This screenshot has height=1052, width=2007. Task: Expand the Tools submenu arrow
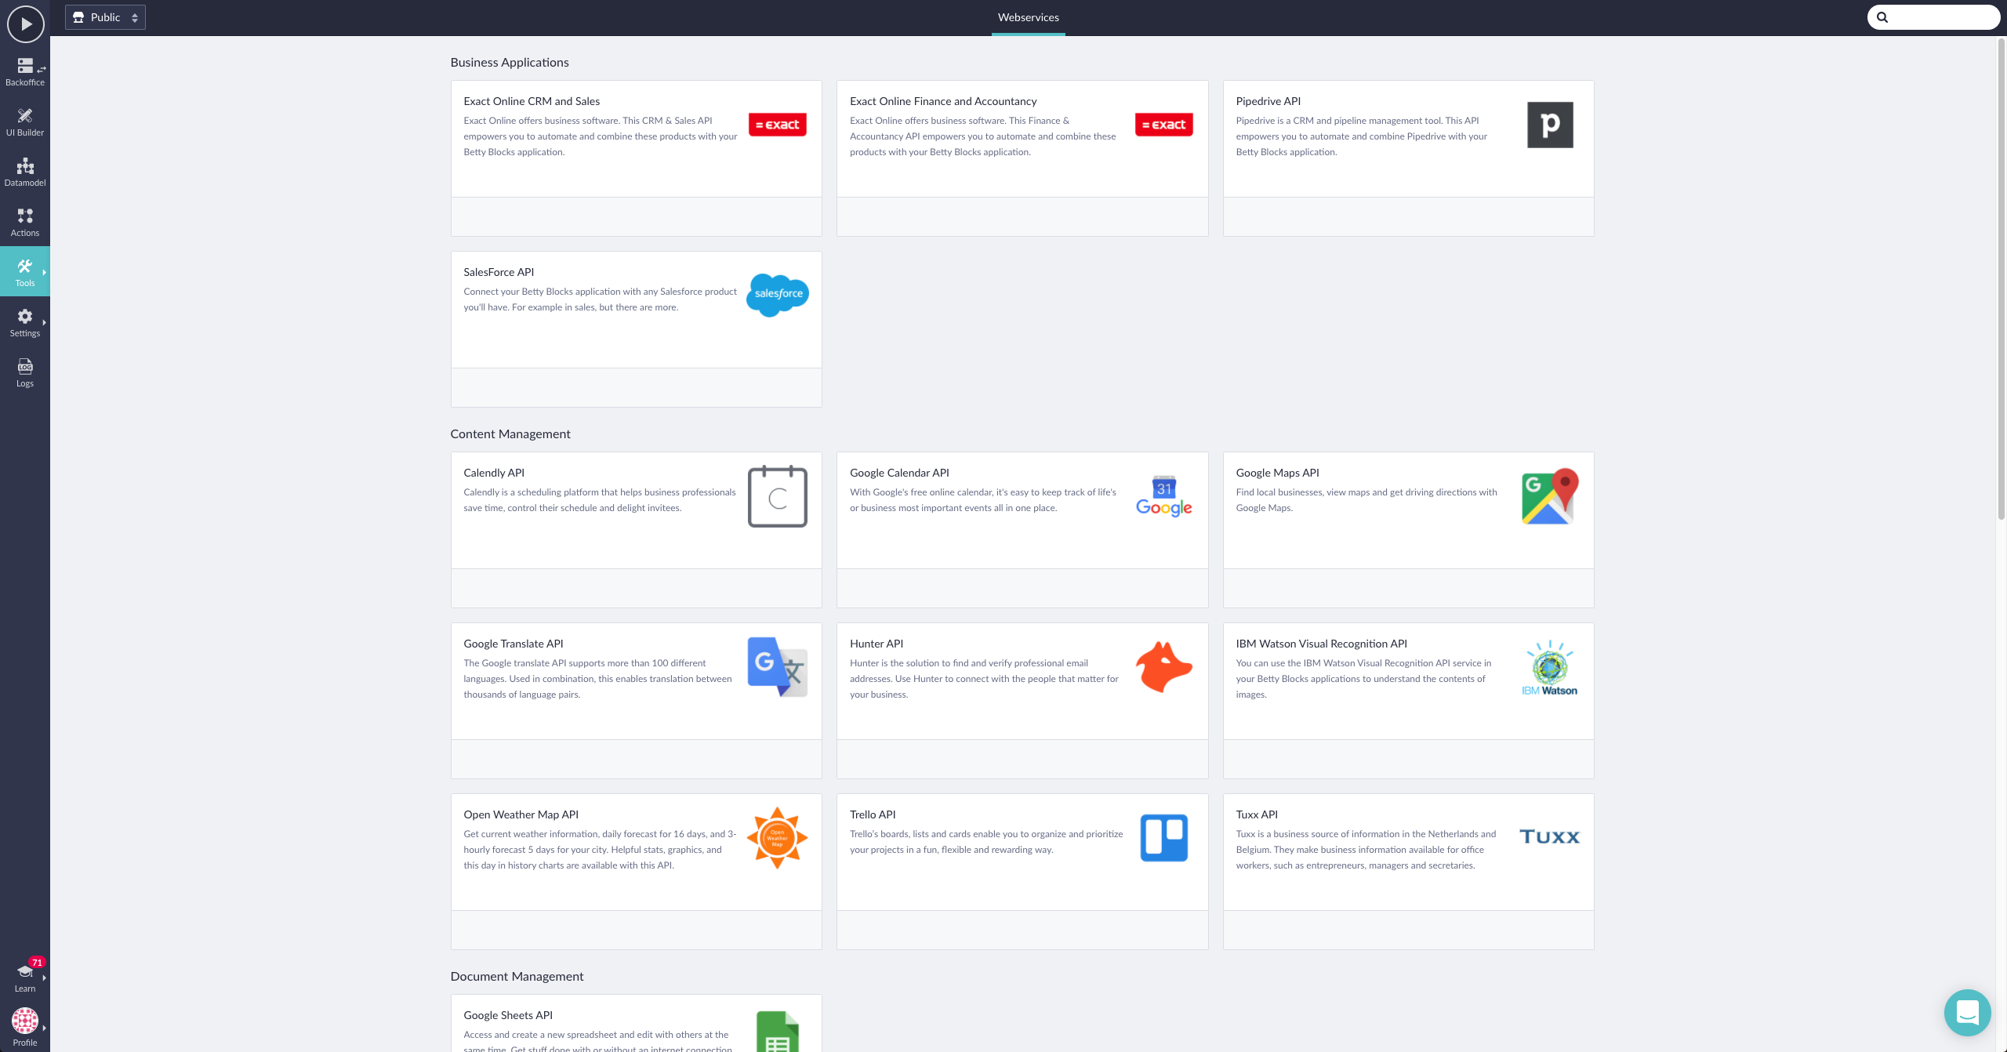point(45,272)
